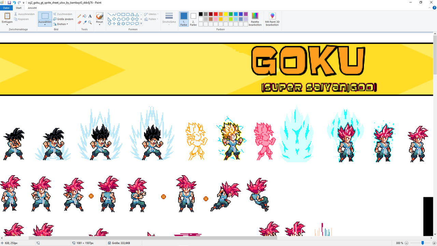Click status bar text Größe: 333,6KB
437x246 pixels.
[x=121, y=243]
